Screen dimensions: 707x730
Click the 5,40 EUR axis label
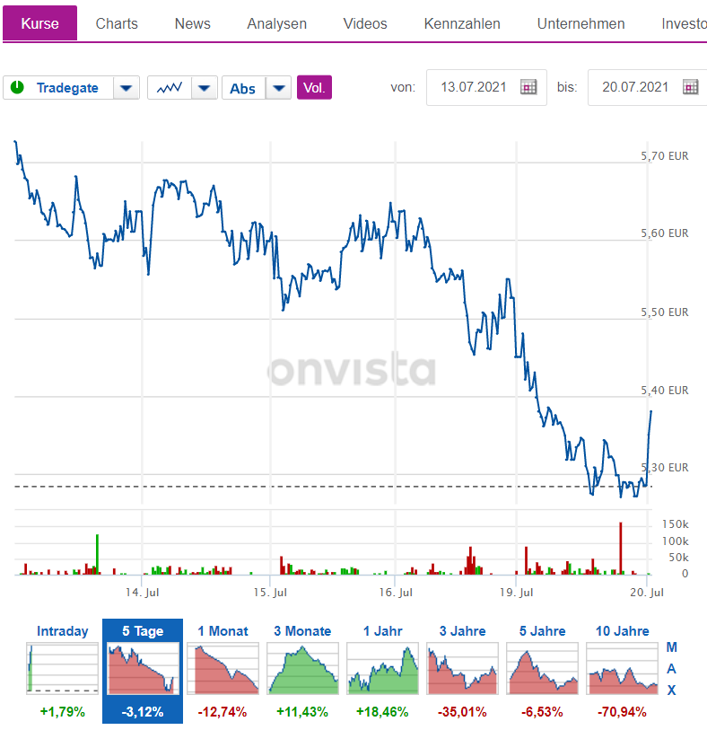[x=665, y=390]
